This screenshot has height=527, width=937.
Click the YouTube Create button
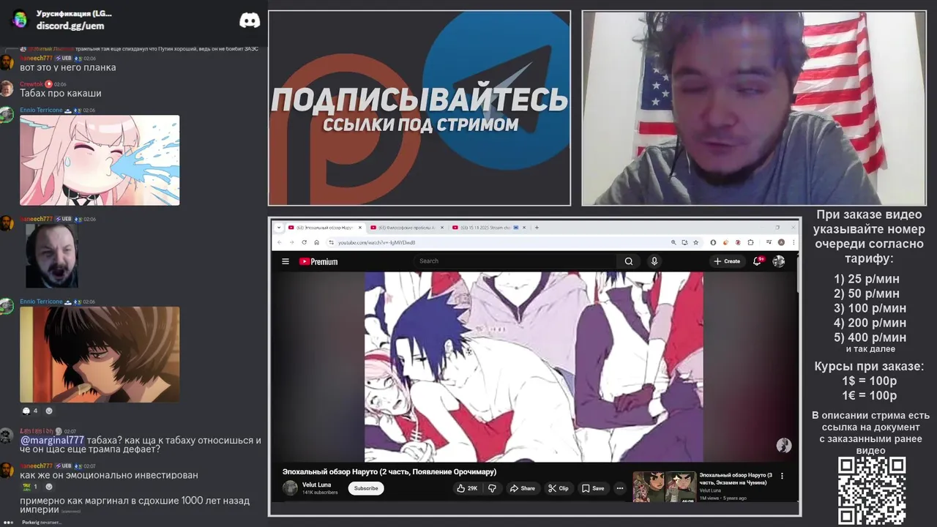point(727,261)
